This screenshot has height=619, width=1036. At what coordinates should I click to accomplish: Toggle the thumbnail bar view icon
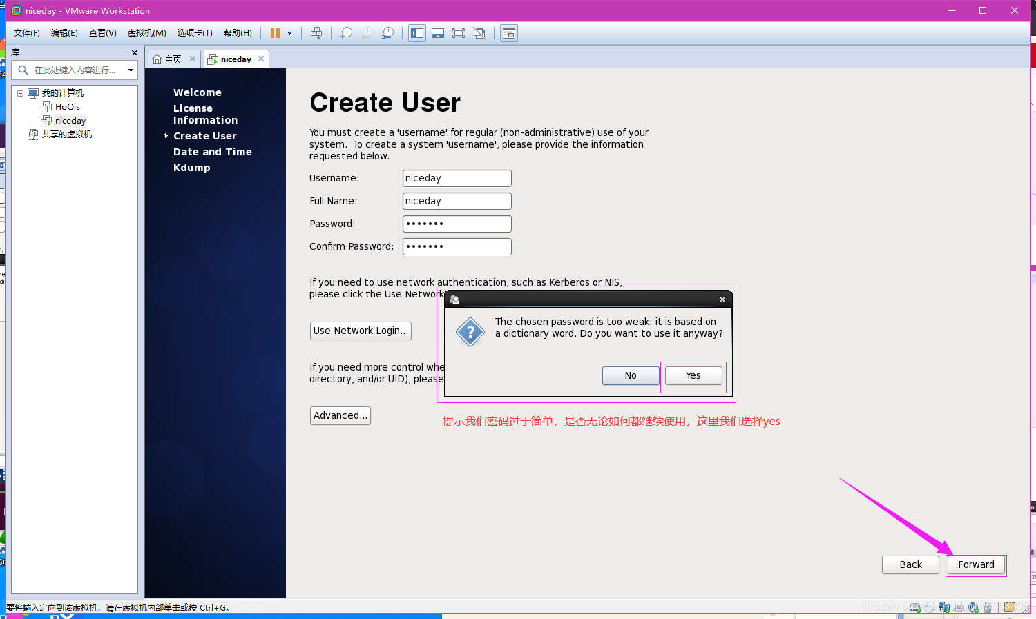point(438,33)
